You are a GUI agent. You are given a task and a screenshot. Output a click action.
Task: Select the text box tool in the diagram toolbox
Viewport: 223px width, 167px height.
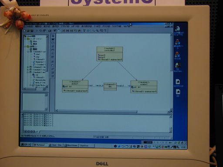point(53,40)
